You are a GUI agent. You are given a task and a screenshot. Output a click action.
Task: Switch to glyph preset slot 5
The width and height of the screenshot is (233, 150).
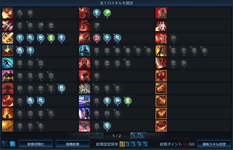(146, 144)
